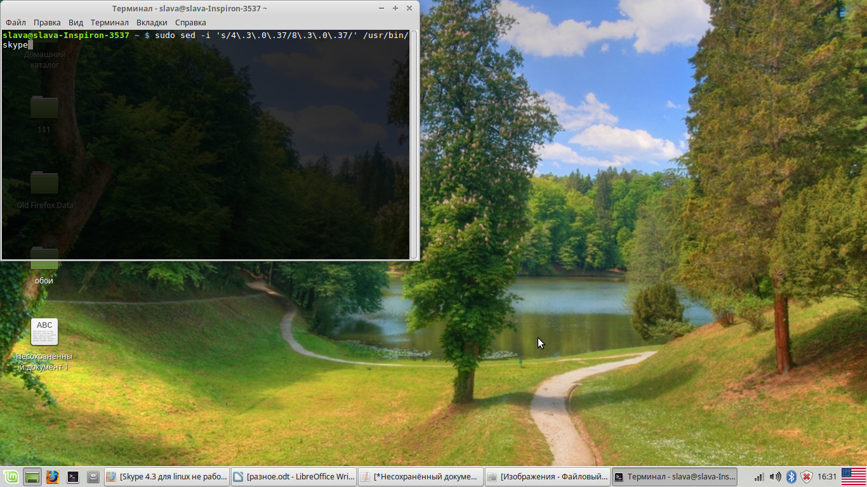
Task: Click the sudo sed command line in the terminal
Action: click(x=206, y=40)
